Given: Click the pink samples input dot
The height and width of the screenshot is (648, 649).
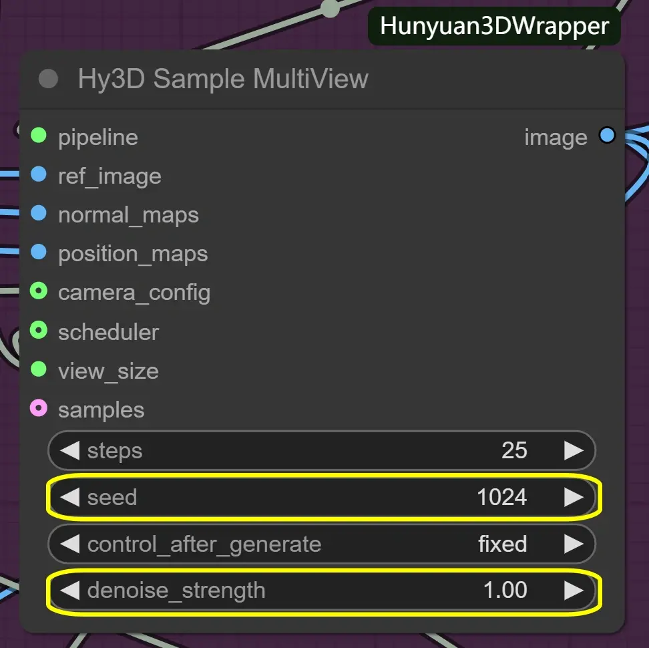Looking at the screenshot, I should click(x=38, y=408).
